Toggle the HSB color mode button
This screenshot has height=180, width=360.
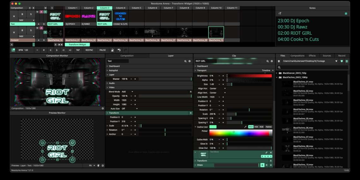[x=256, y=127]
